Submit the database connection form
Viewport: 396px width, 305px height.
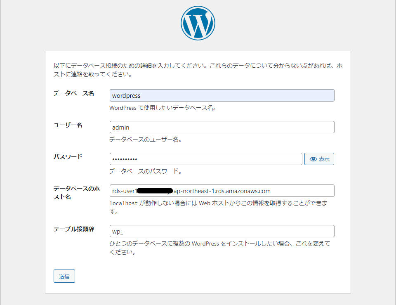[x=64, y=276]
